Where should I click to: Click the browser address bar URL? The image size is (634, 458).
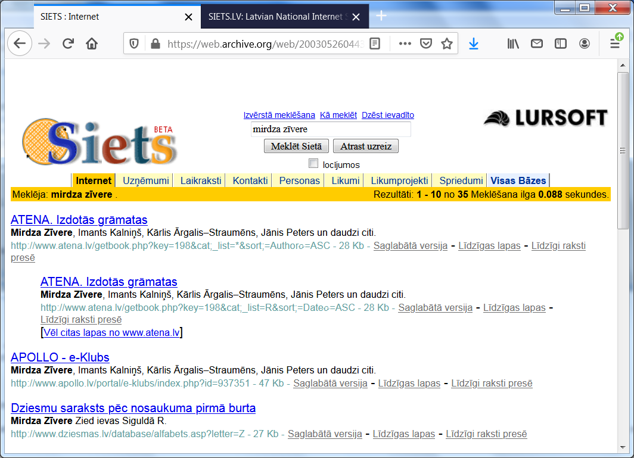[x=265, y=43]
